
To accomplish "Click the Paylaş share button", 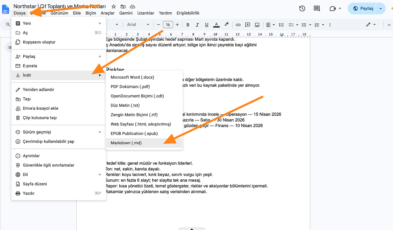I will point(363,8).
